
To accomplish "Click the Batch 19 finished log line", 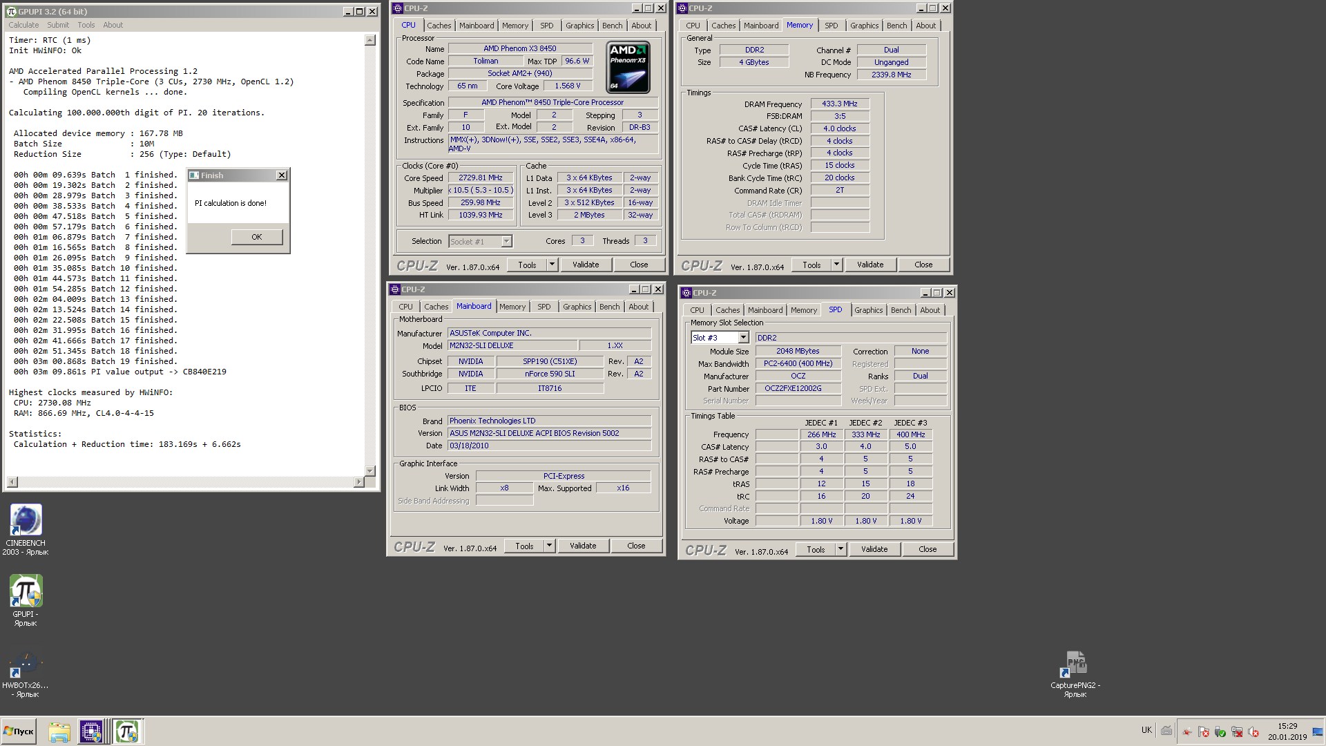I will click(96, 361).
